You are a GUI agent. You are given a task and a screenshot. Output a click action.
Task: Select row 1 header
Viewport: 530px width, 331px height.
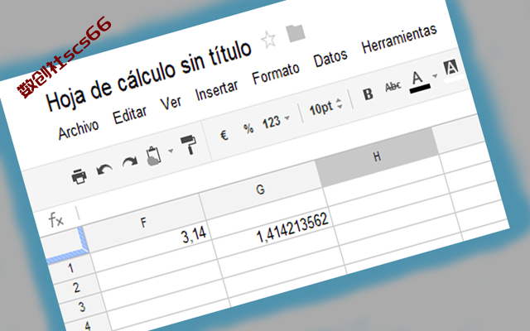[70, 268]
